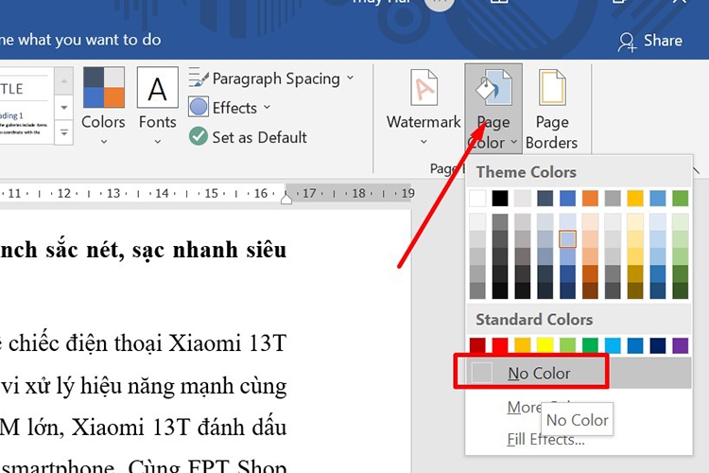The height and width of the screenshot is (473, 709).
Task: Click text 'điện thoại Xiaomi 13T'
Action: (x=177, y=343)
